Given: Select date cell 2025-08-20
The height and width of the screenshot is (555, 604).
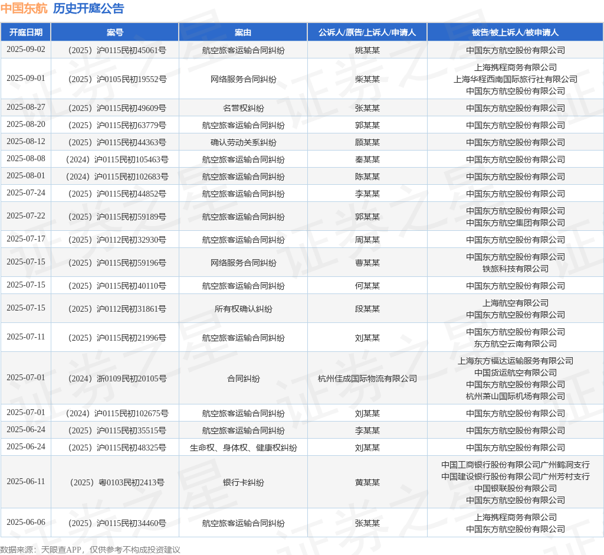Looking at the screenshot, I should [26, 124].
